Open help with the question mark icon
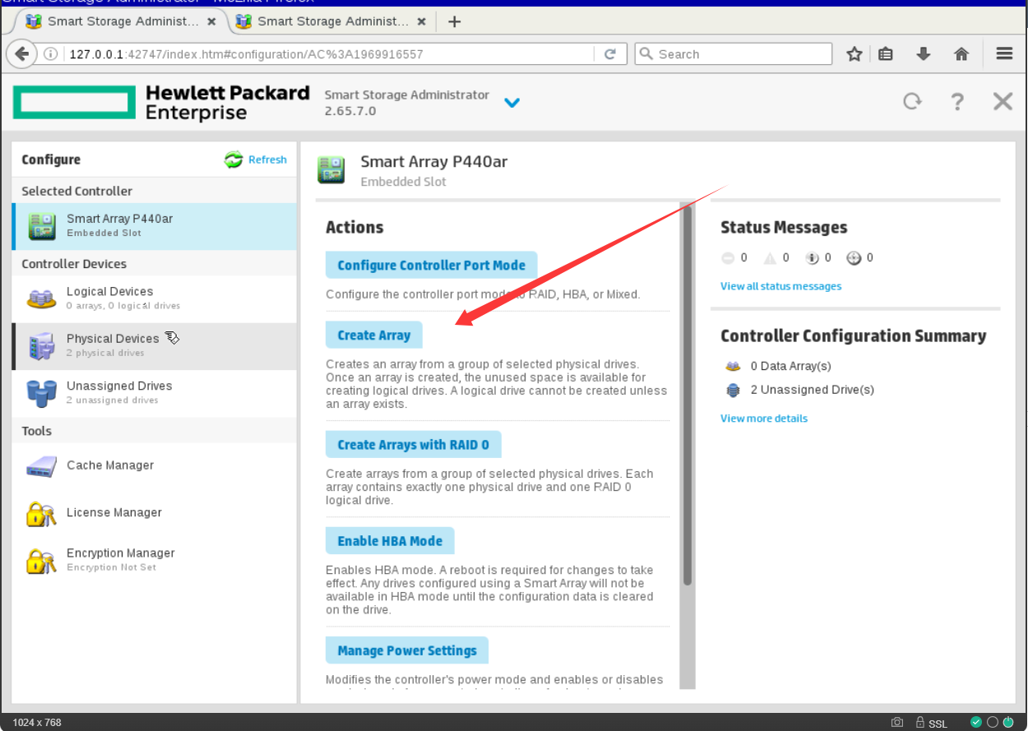The image size is (1028, 731). point(957,101)
